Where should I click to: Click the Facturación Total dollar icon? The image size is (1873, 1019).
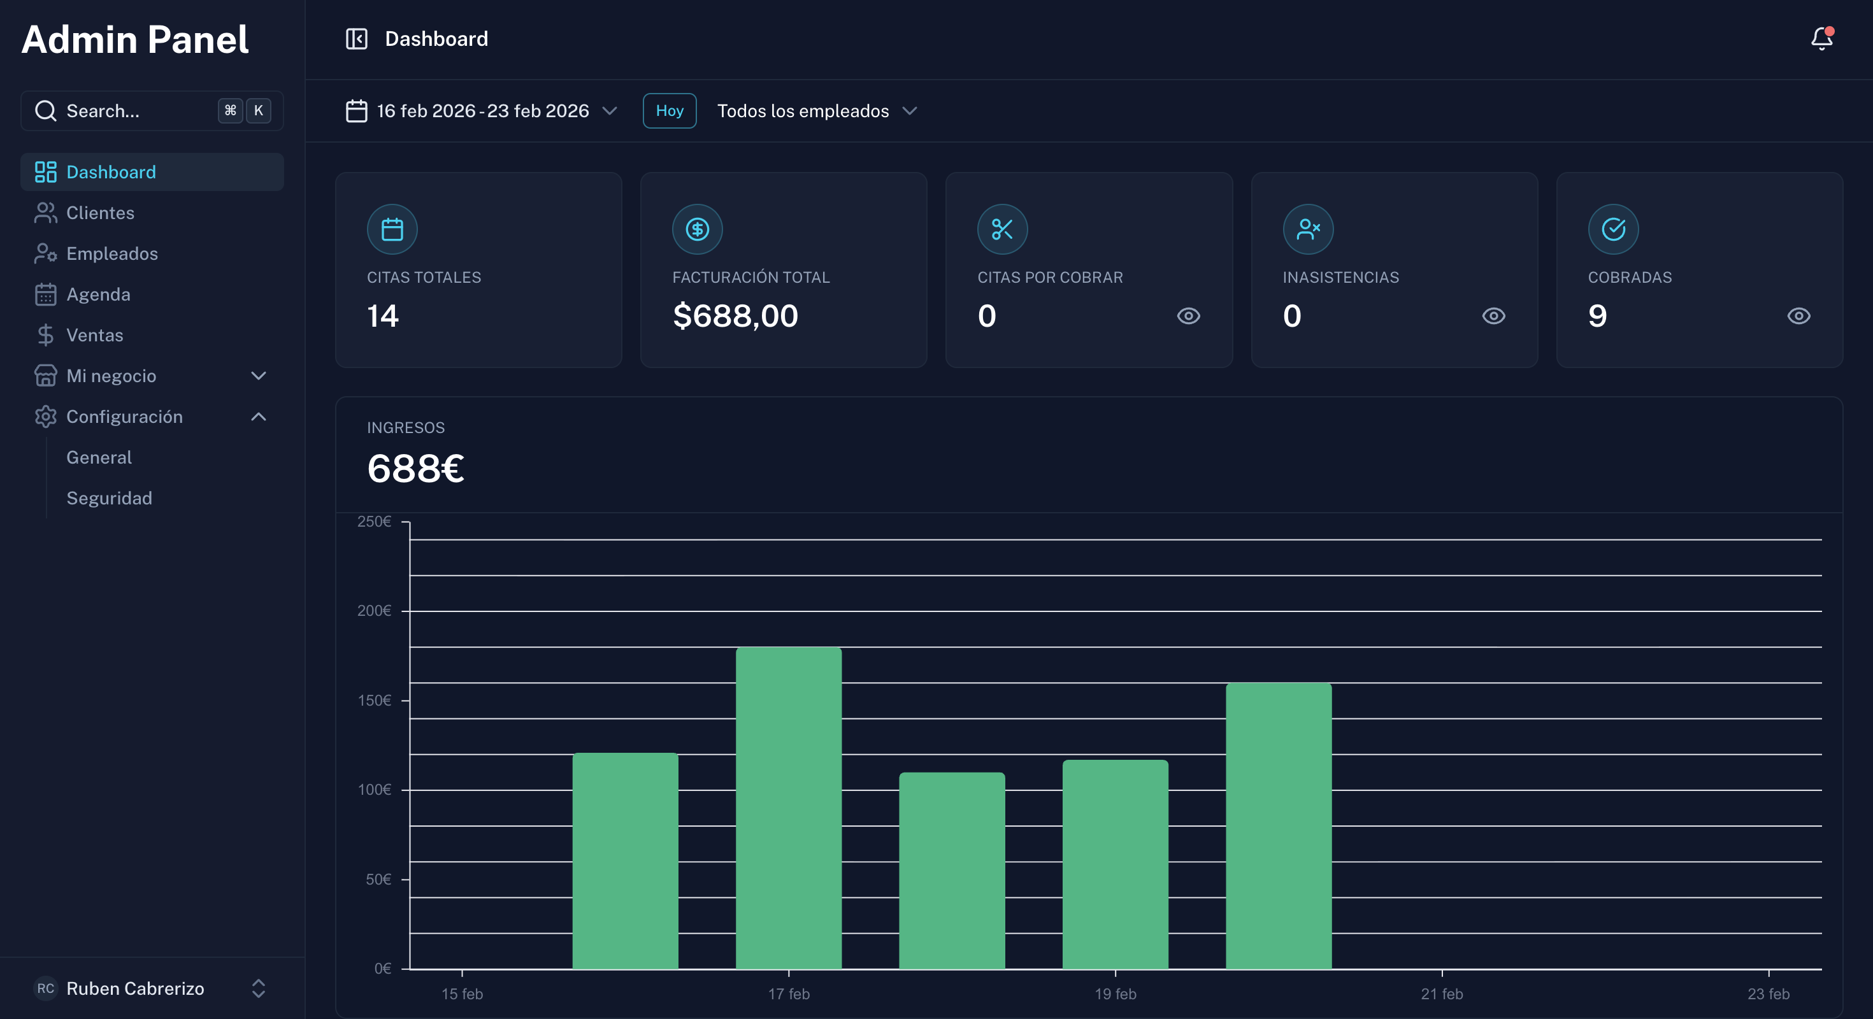tap(696, 230)
